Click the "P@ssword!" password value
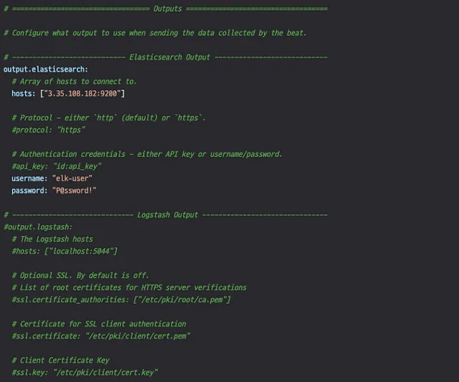Viewport: 459px width, 382px height. point(72,190)
